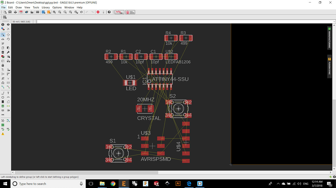Open the Illustrator taskbar icon
The width and height of the screenshot is (336, 188).
tap(178, 184)
